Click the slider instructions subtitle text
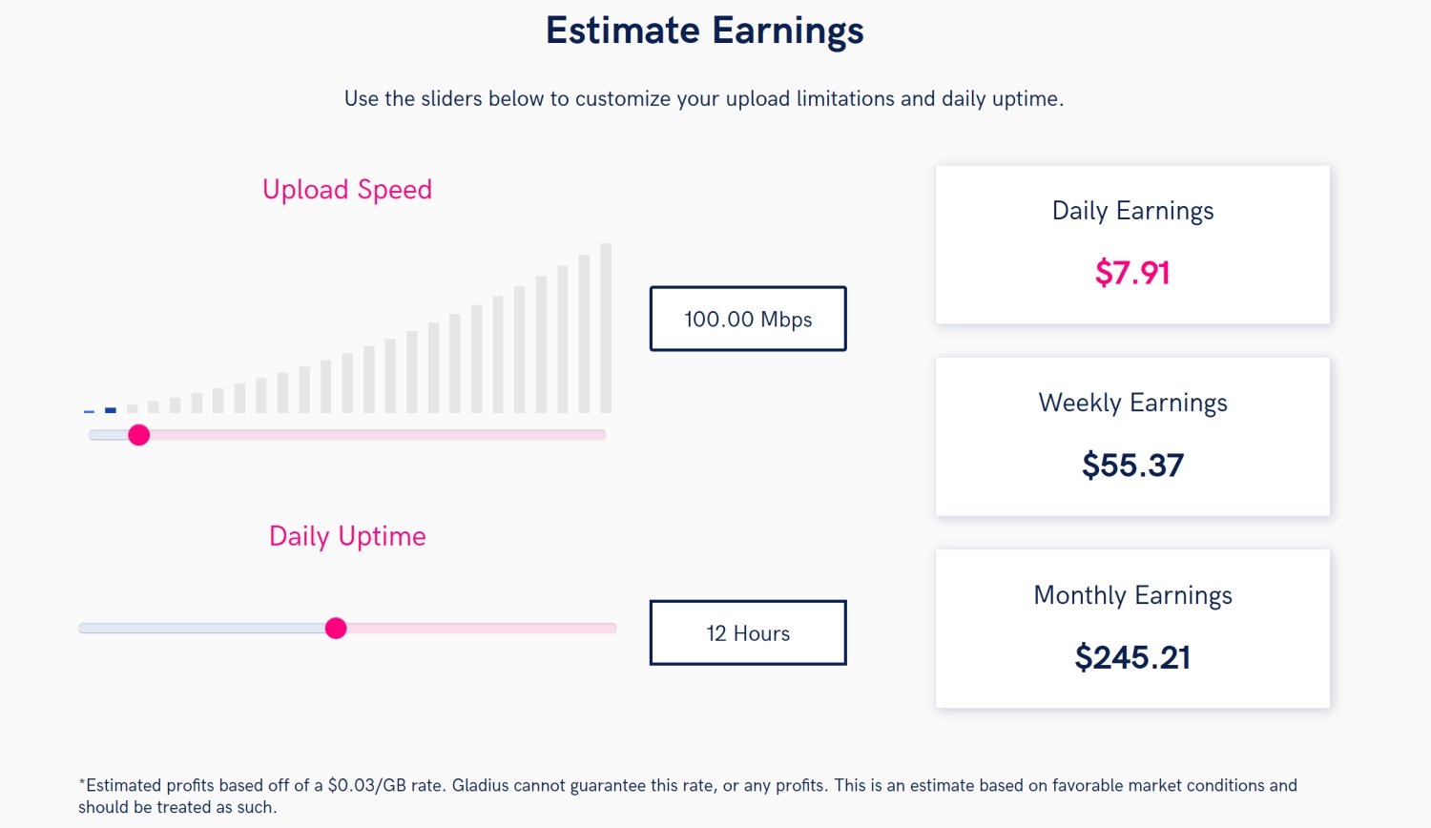Viewport: 1431px width, 828px height. coord(704,98)
